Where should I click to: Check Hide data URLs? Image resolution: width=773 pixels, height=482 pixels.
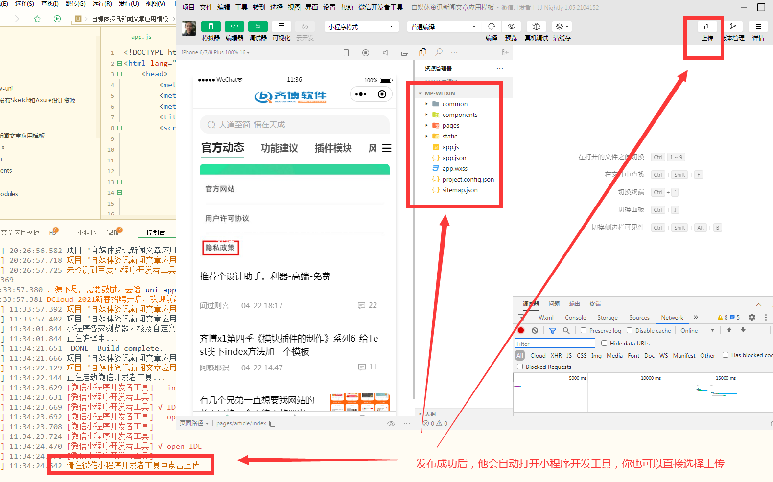pos(604,343)
